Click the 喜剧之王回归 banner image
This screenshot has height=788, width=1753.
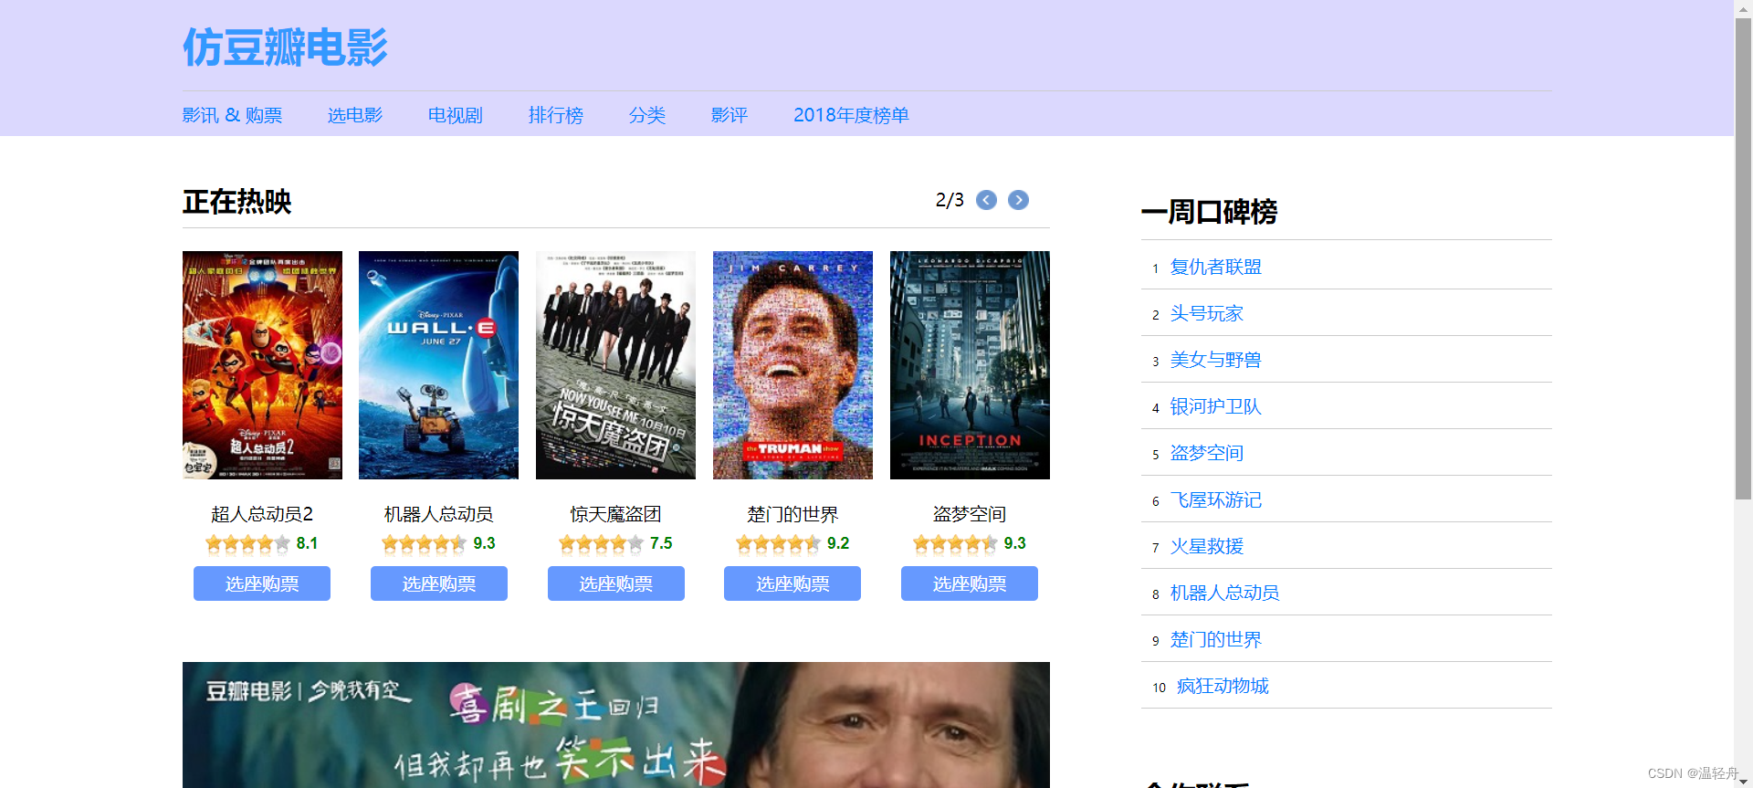pyautogui.click(x=616, y=725)
